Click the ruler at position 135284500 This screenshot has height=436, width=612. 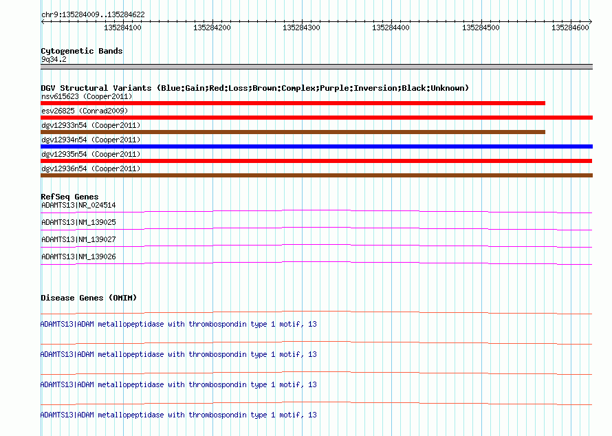point(481,28)
